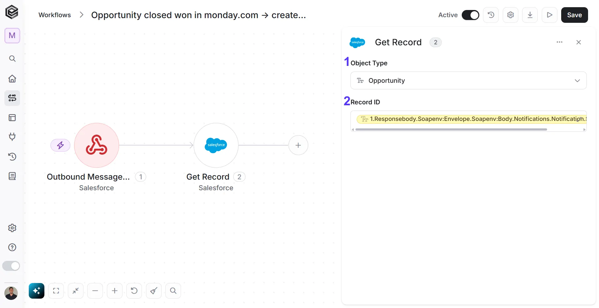The height and width of the screenshot is (308, 599).
Task: Click the brush cleanup canvas tool
Action: [154, 291]
